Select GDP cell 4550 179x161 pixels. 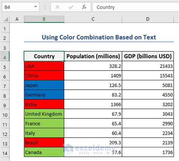click(148, 95)
